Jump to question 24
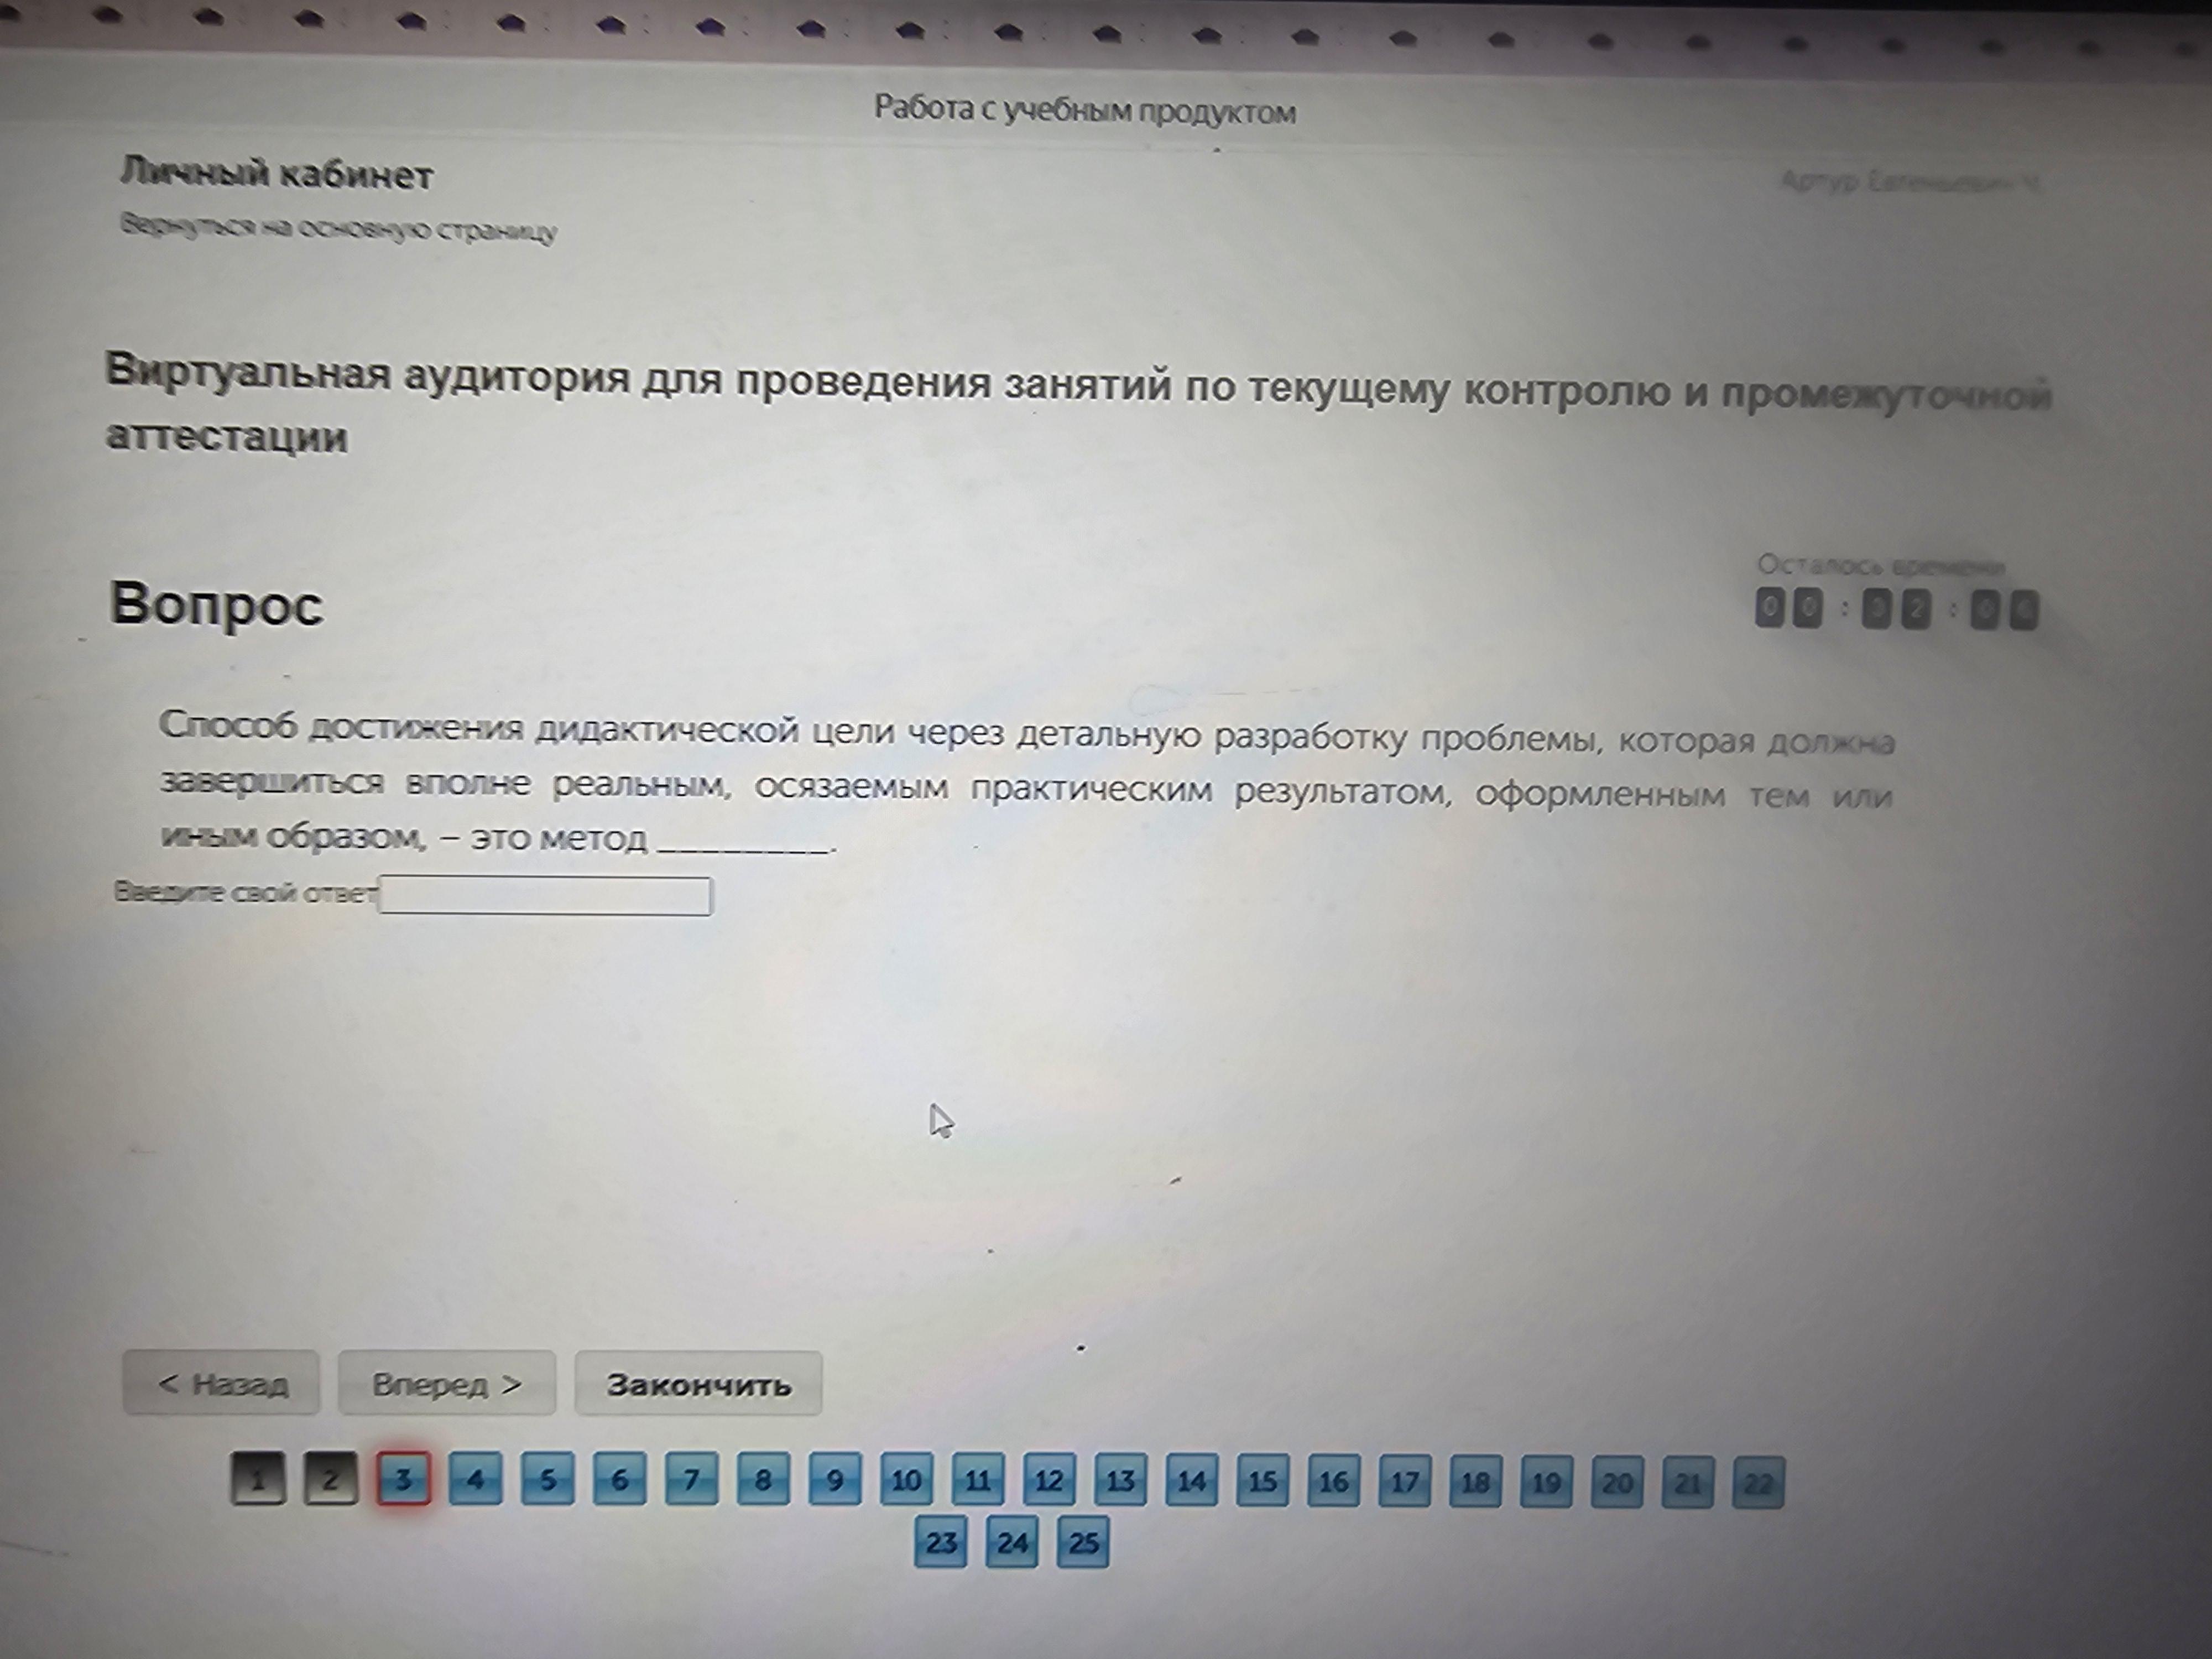Screen dimensions: 2212x1659 [1012, 1543]
